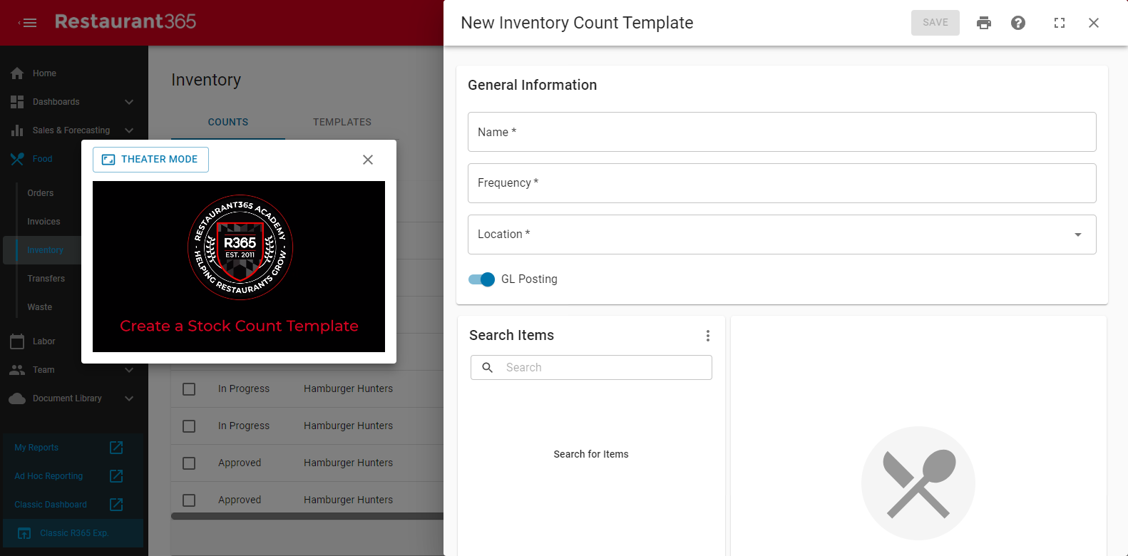Expand the Sales & Forecasting chevron
The width and height of the screenshot is (1128, 556).
pos(129,130)
